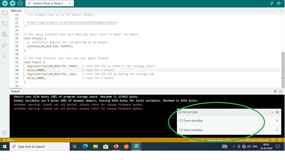This screenshot has width=285, height=160.
Task: Open the Search panel in the sidebar
Action: (4, 56)
